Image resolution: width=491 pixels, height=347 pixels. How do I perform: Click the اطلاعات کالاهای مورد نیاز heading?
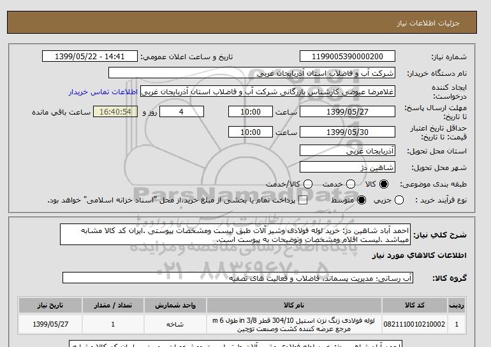click(x=420, y=256)
